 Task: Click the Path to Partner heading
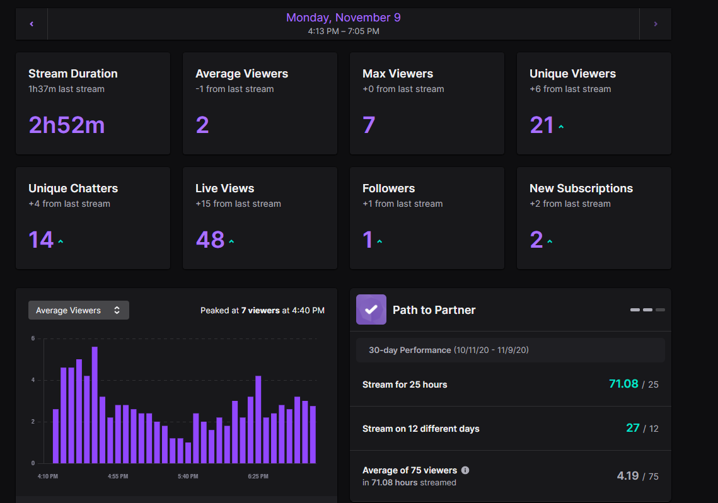(434, 310)
